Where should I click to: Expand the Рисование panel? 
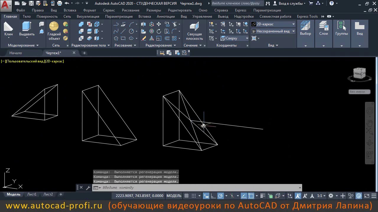[125, 45]
